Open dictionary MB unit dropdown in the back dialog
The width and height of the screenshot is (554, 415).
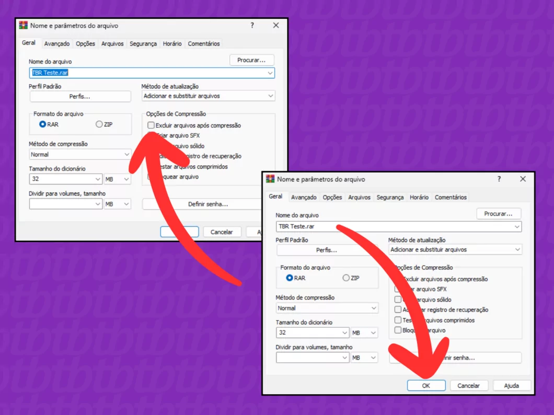[117, 179]
